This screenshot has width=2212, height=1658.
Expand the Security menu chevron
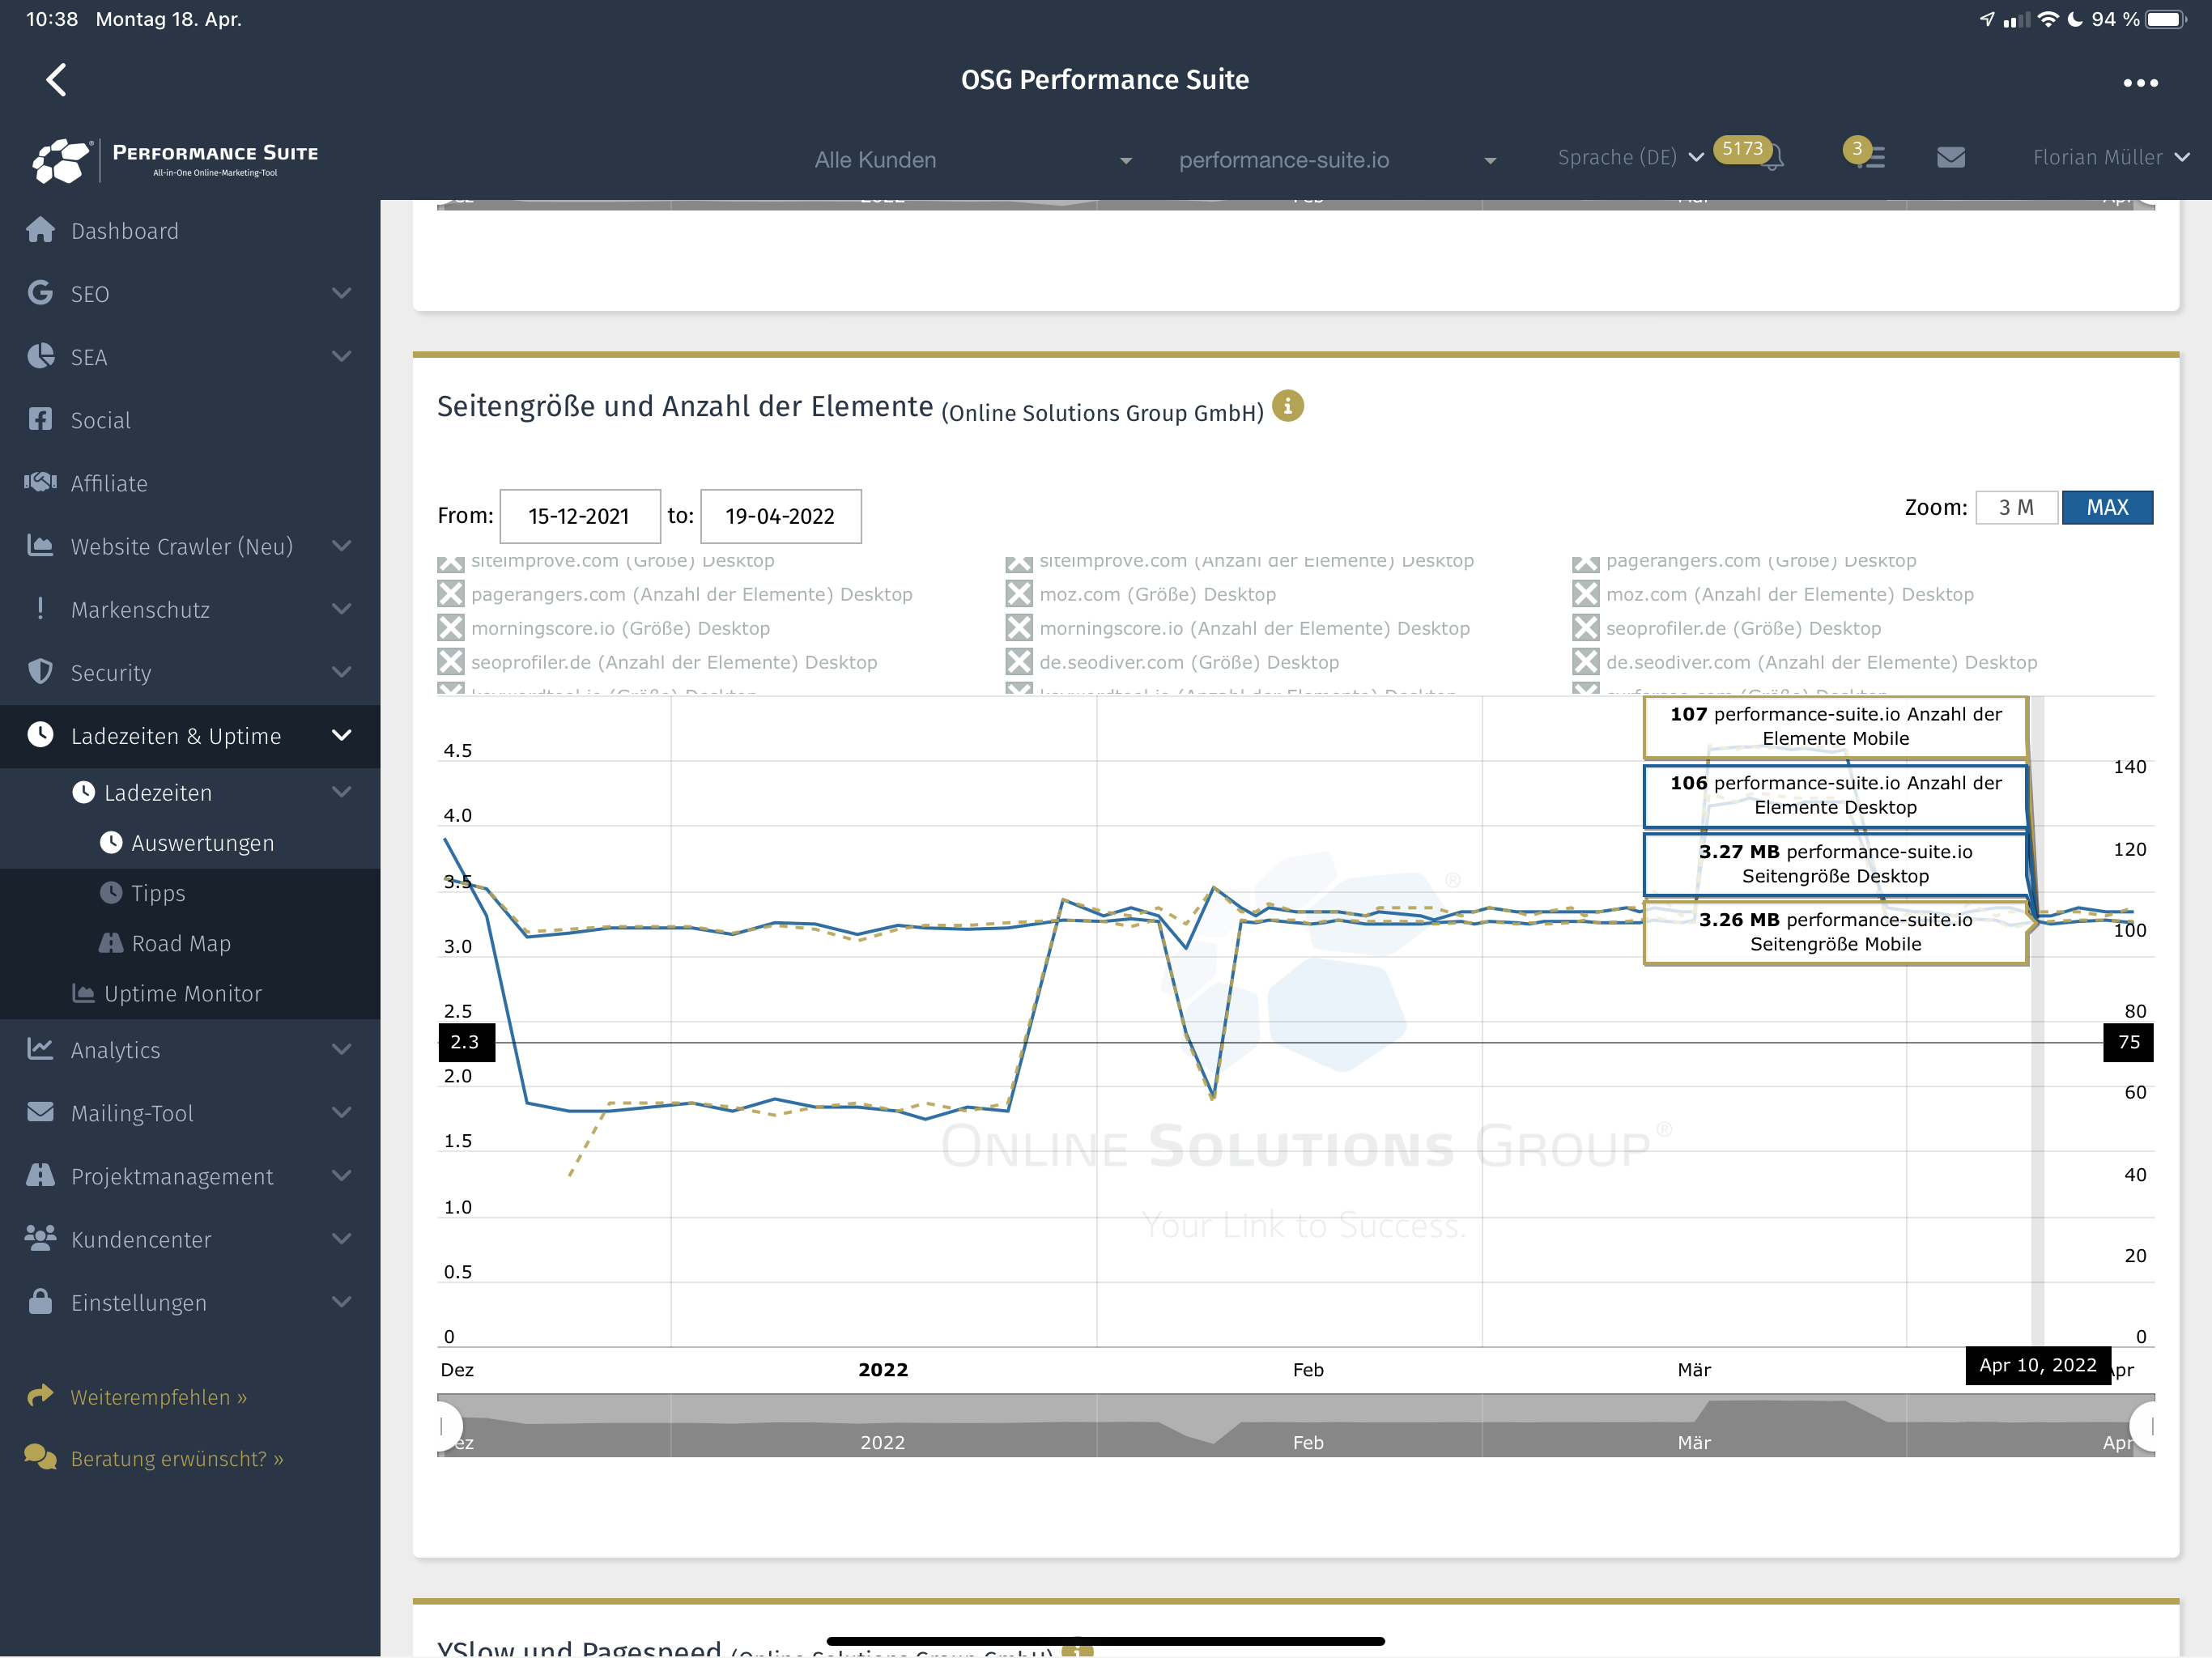pos(341,672)
